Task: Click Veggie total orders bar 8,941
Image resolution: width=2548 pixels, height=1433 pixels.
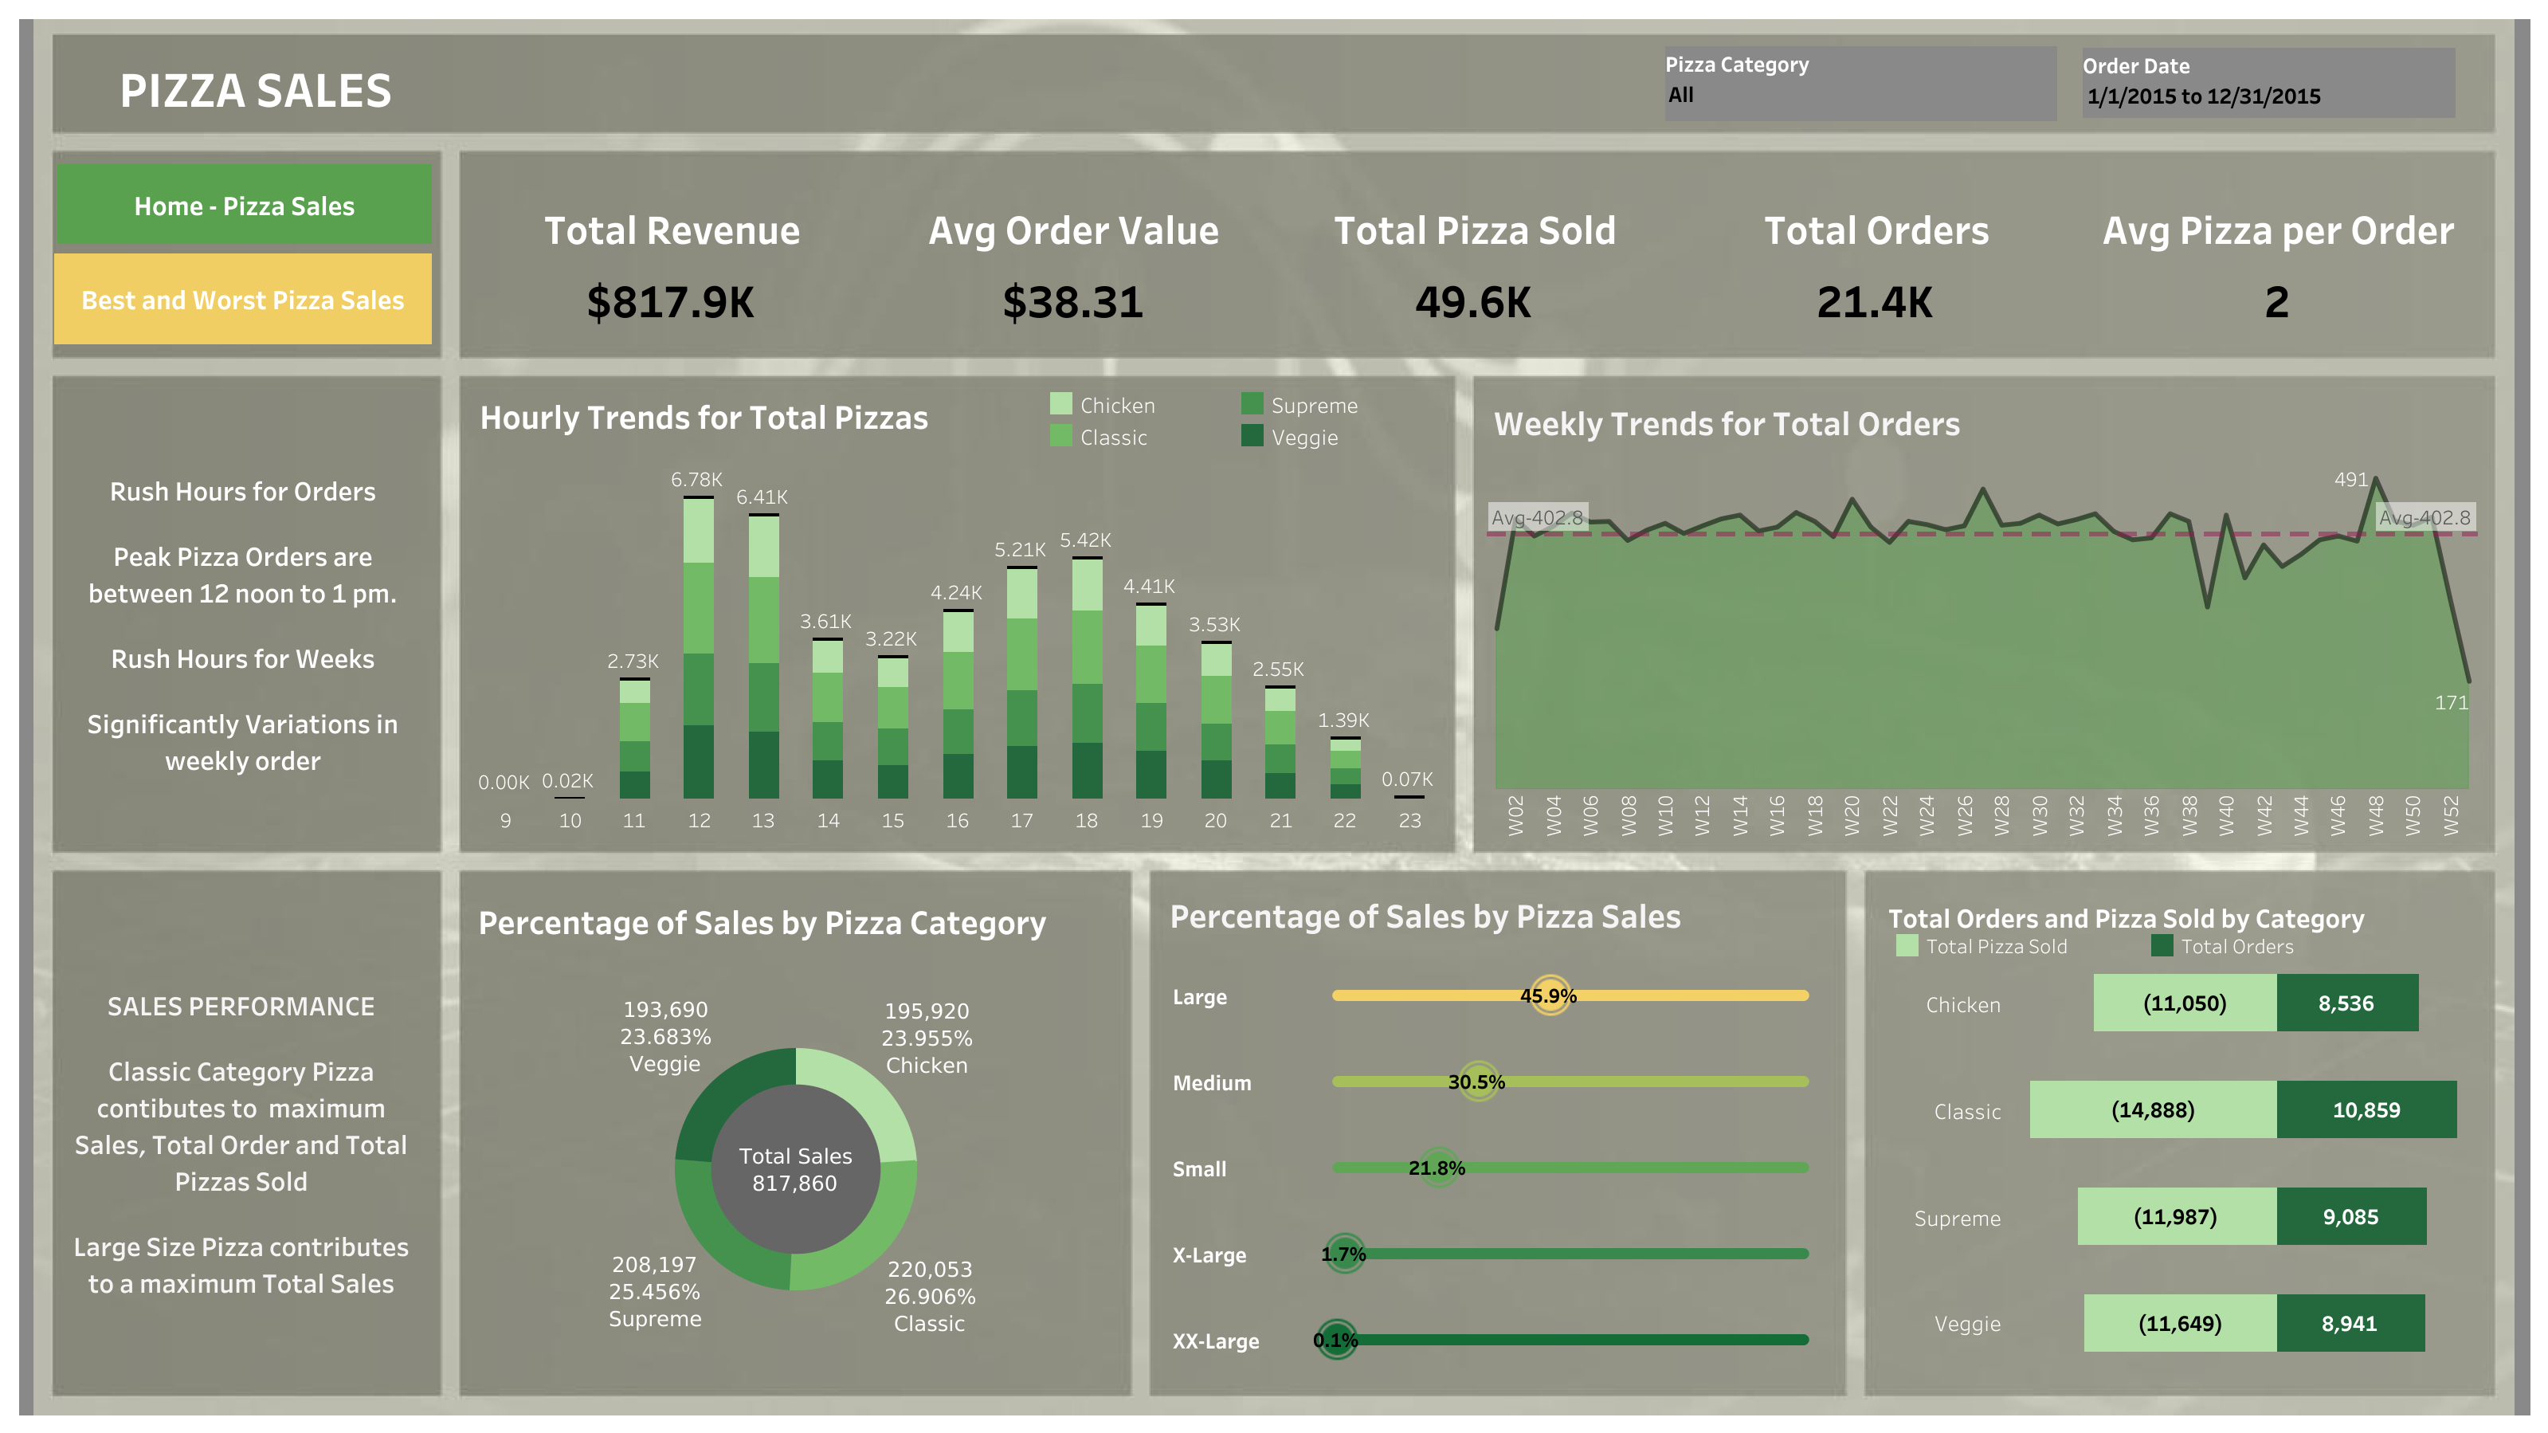Action: pos(2350,1323)
